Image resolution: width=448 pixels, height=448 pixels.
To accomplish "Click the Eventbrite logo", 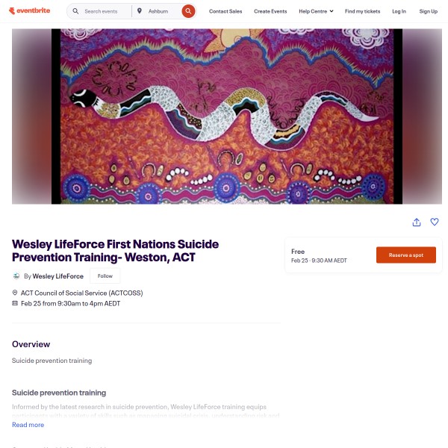I will coord(29,11).
